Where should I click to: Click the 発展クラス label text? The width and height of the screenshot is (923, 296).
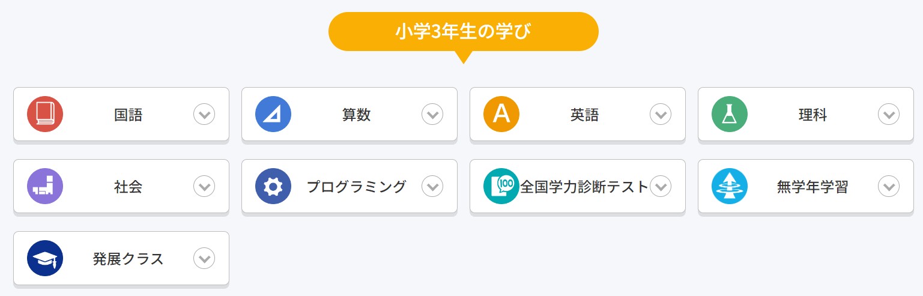click(128, 259)
